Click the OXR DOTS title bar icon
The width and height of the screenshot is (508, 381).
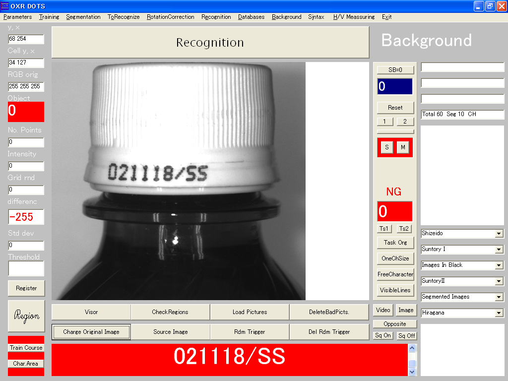tap(5, 6)
